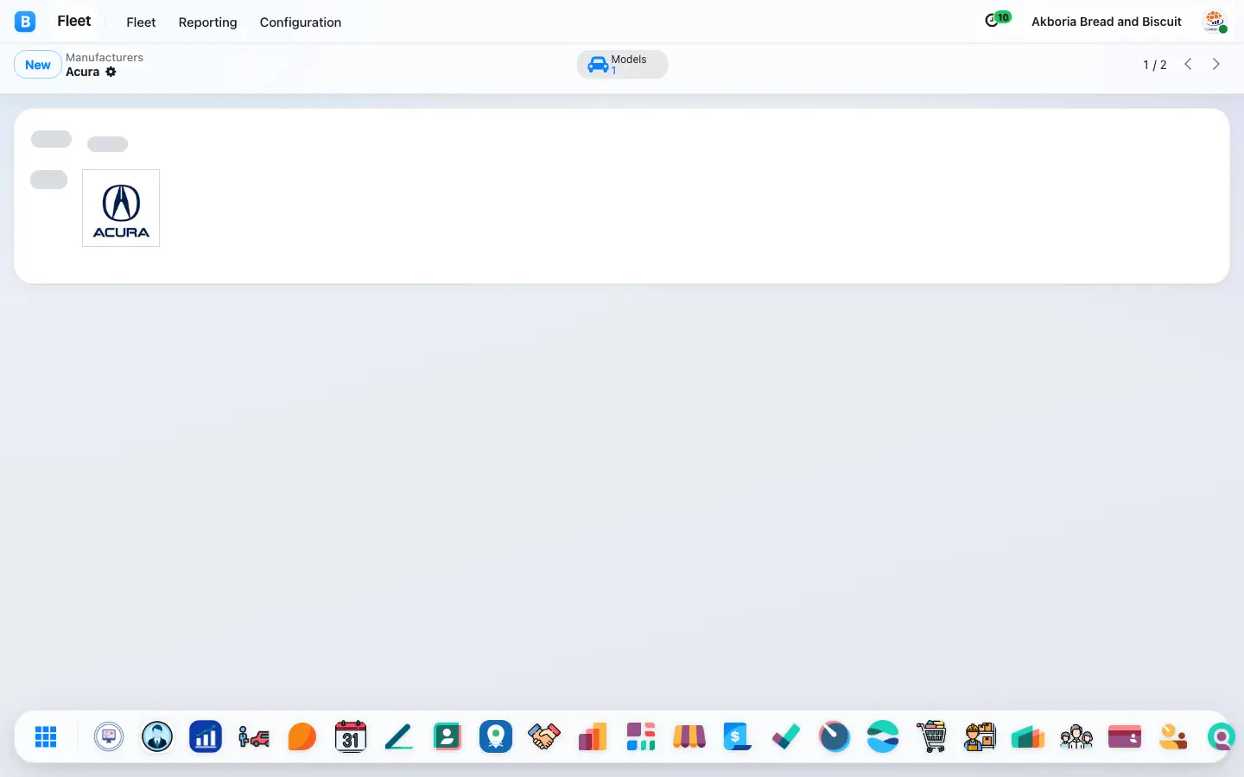Open the Calendar 31 icon in dock
Image resolution: width=1244 pixels, height=777 pixels.
(351, 736)
